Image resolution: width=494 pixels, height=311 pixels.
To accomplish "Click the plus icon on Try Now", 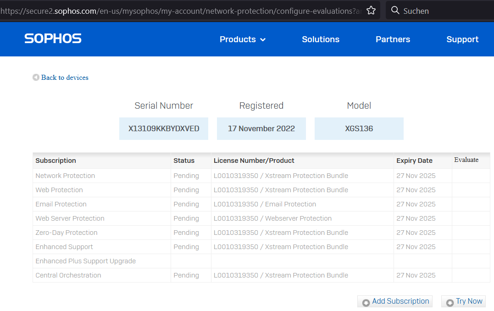I will pyautogui.click(x=450, y=302).
